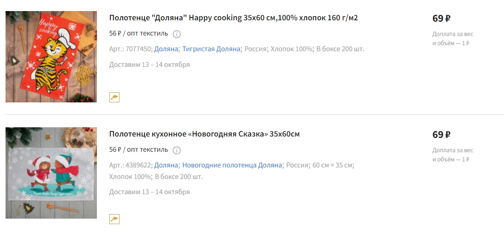Click the info icon beside Happy cooking wholesale price
The width and height of the screenshot is (504, 232).
click(x=177, y=34)
